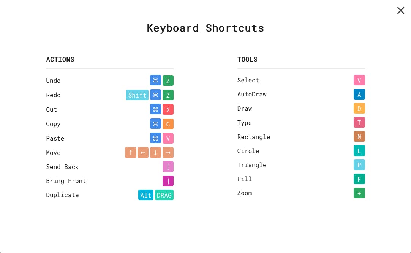Click the right bracket Bring Front key
The height and width of the screenshot is (253, 411).
tap(168, 181)
